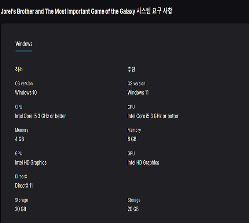Click the recommended GPU label
The width and height of the screenshot is (249, 223).
131,153
